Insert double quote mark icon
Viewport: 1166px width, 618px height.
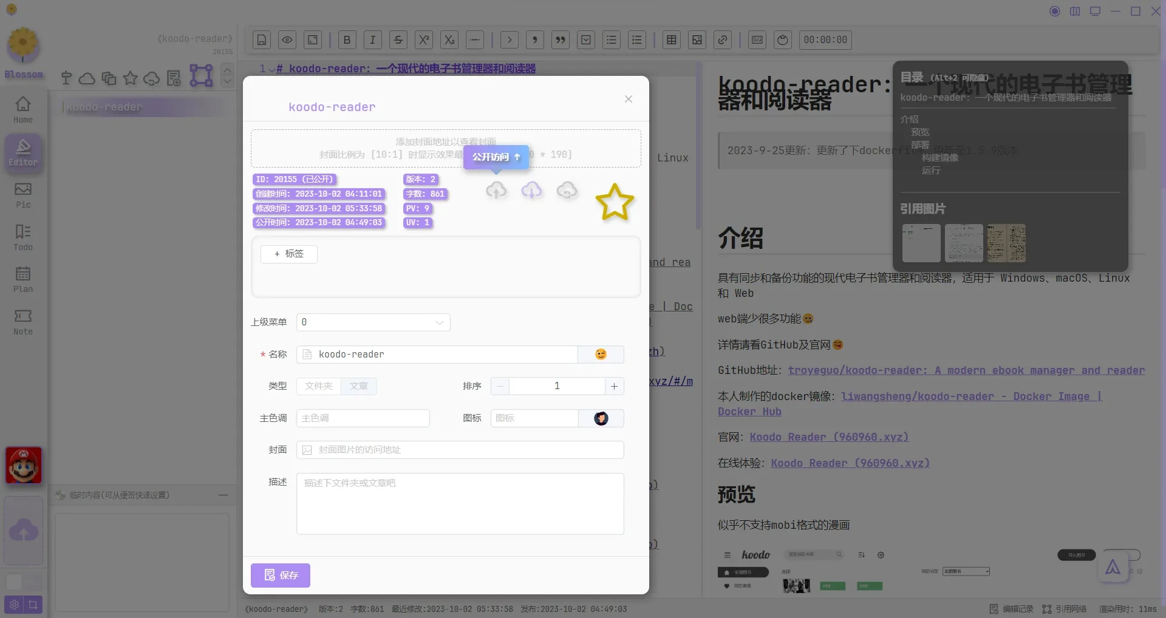[x=561, y=40]
